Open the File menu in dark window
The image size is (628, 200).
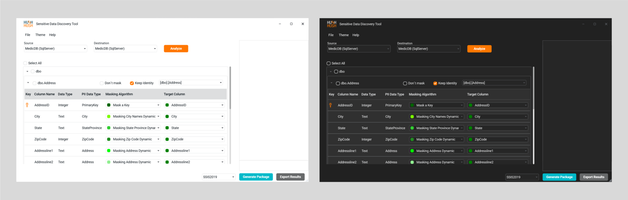pos(331,35)
